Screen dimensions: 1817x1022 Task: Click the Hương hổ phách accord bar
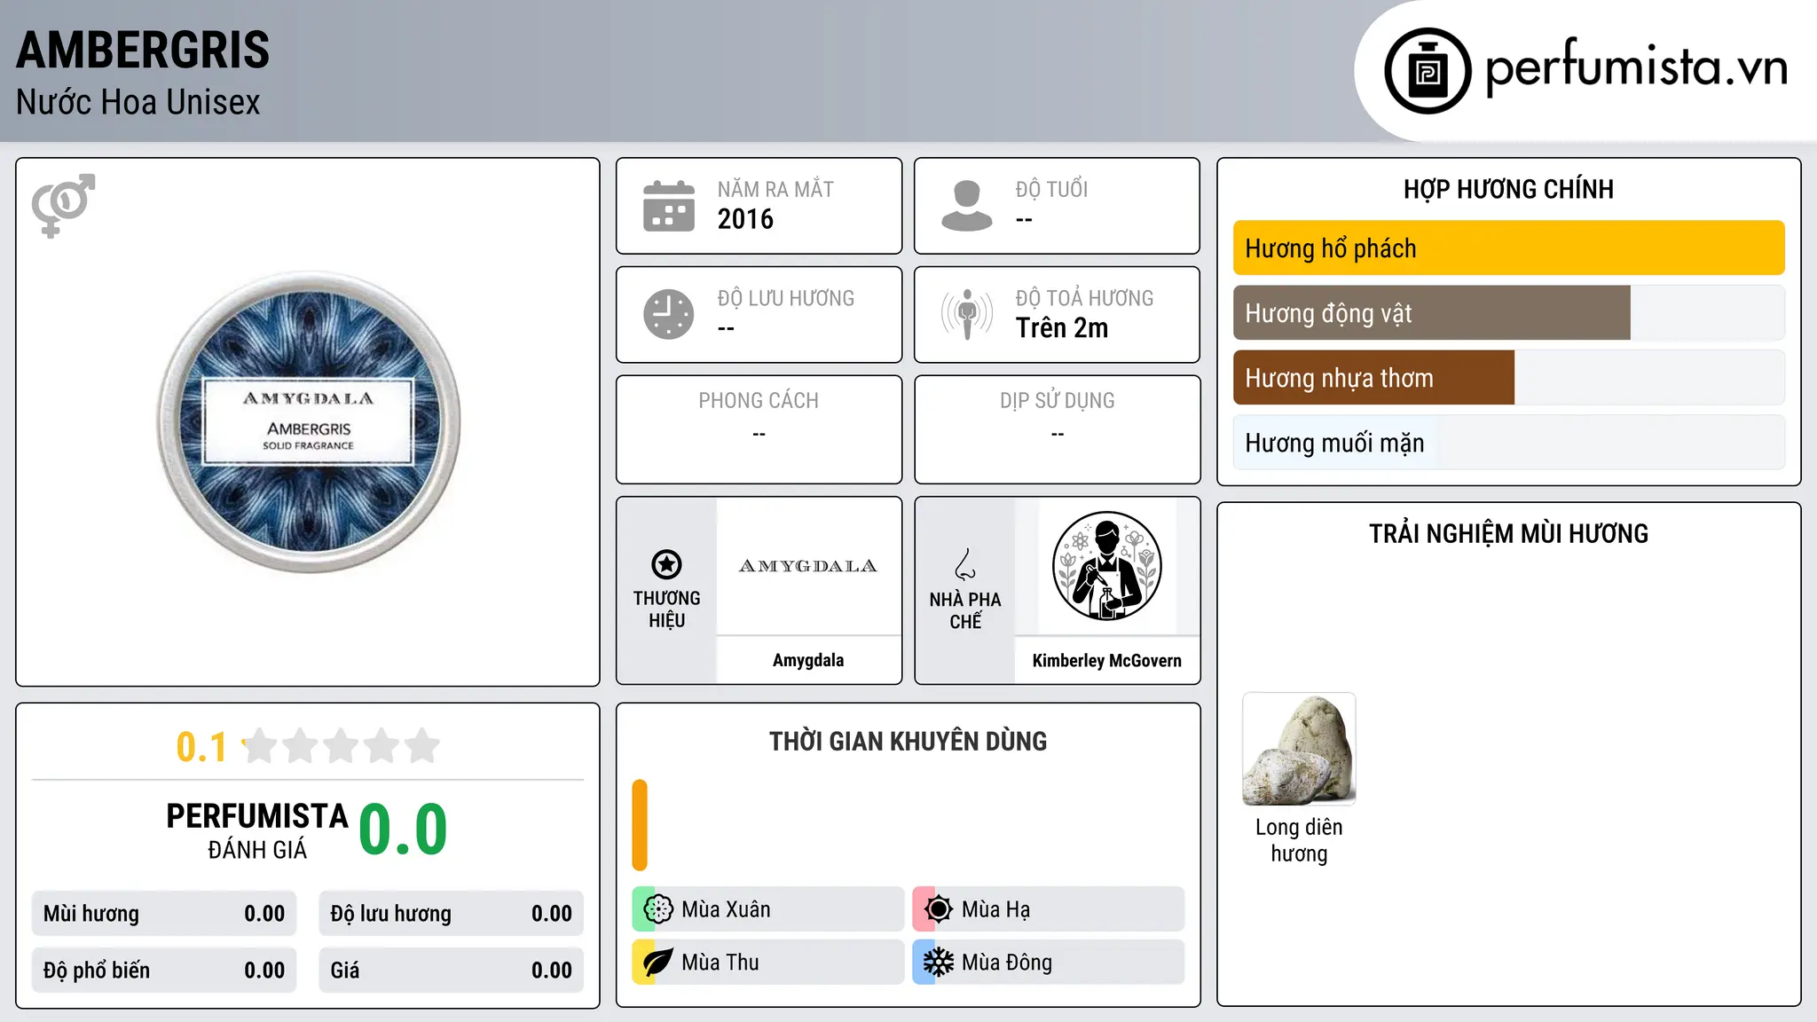1508,248
